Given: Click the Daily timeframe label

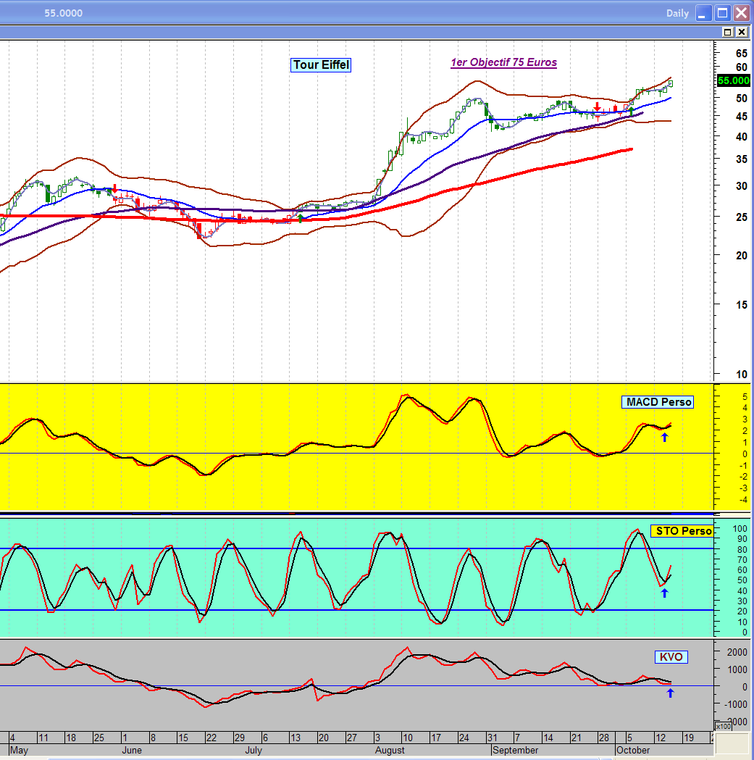Looking at the screenshot, I should point(677,14).
